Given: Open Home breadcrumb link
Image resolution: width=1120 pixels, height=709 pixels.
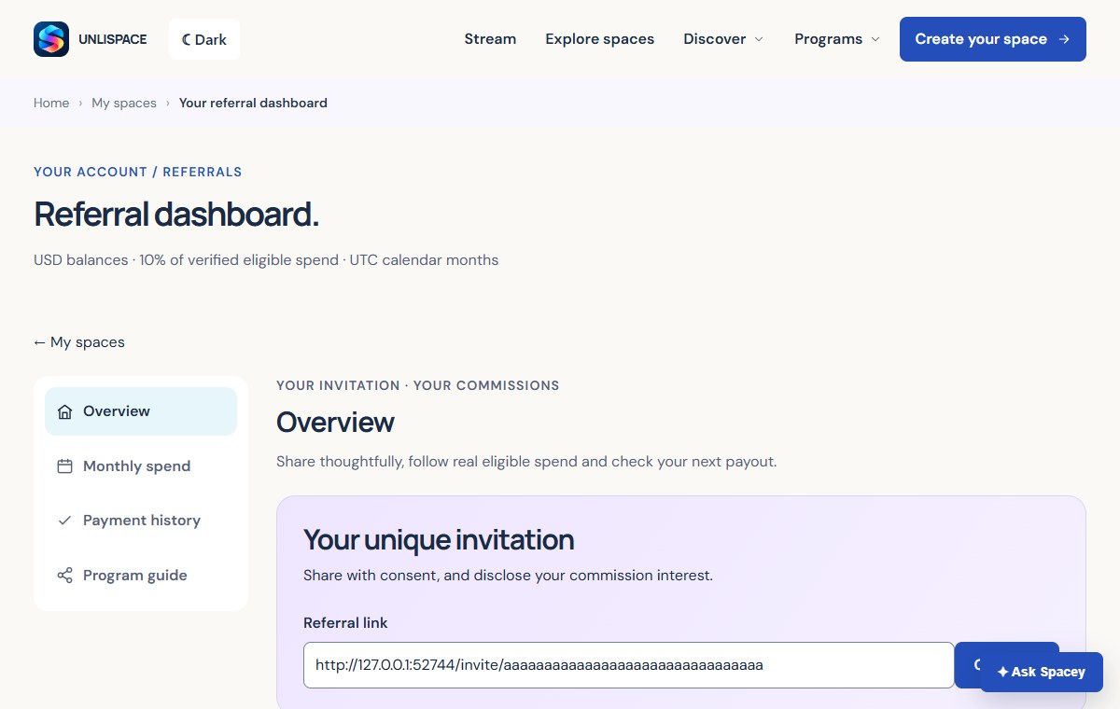Looking at the screenshot, I should click(51, 103).
